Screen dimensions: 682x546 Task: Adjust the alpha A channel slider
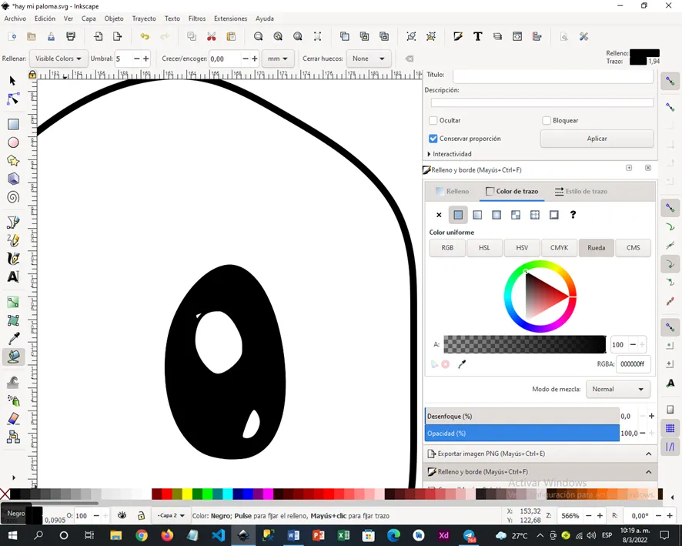(524, 344)
